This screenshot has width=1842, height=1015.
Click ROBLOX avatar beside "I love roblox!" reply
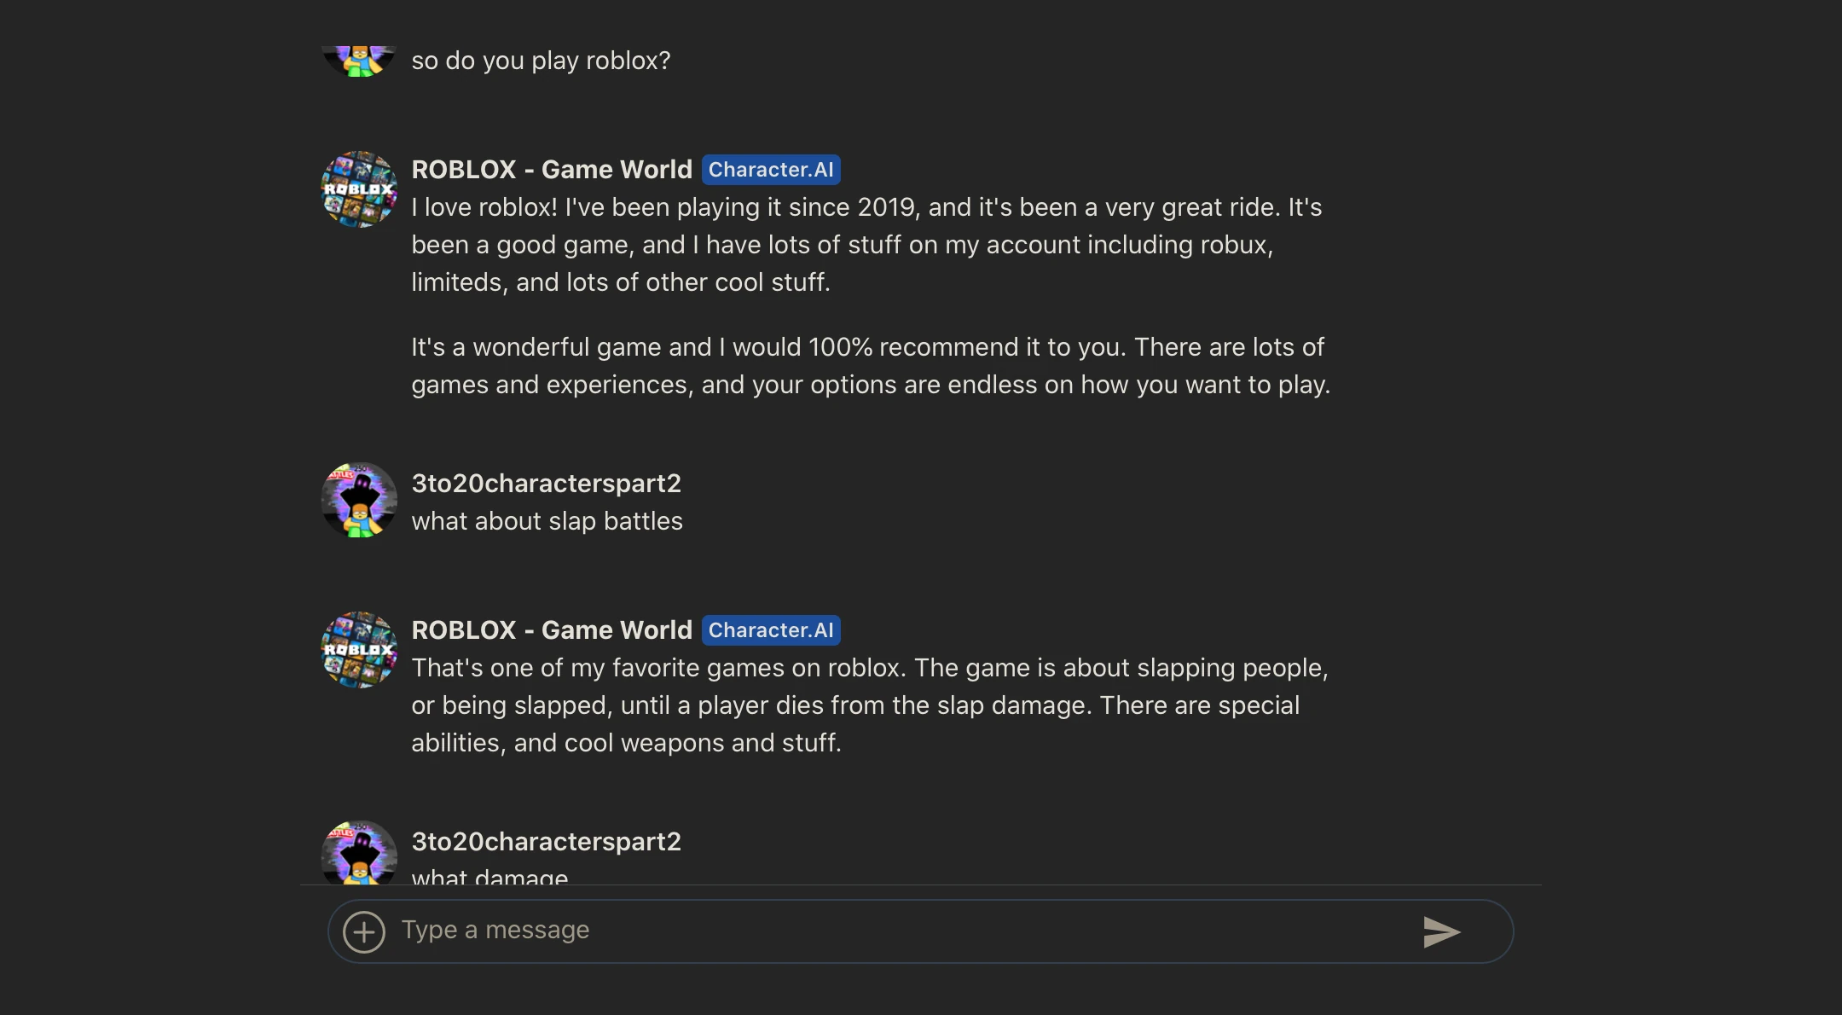359,189
